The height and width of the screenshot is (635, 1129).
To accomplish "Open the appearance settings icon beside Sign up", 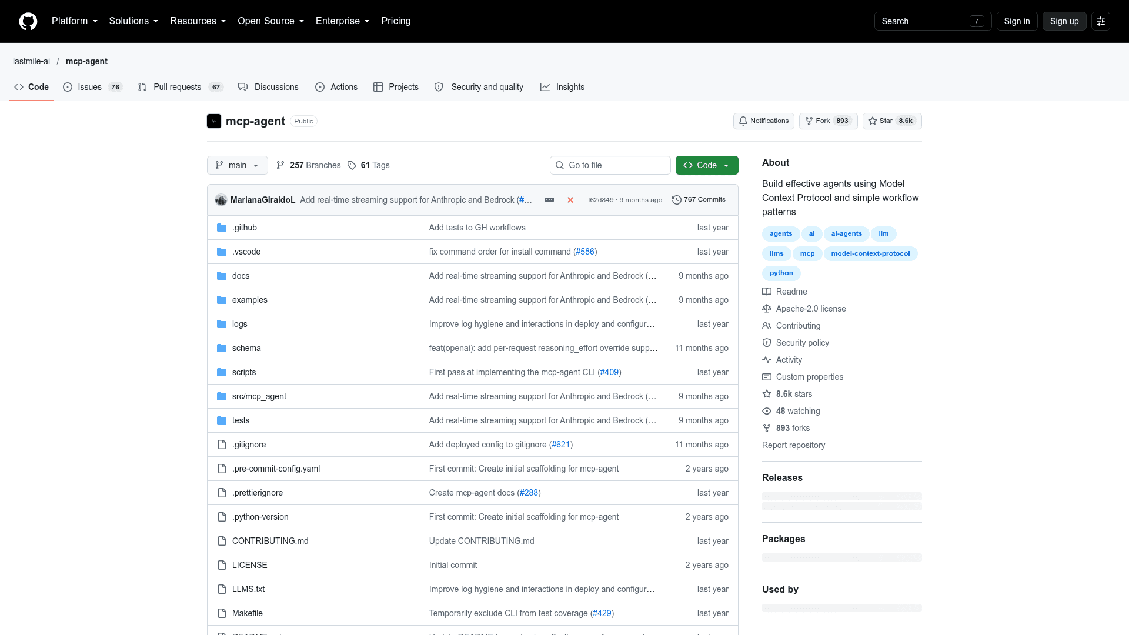I will click(x=1101, y=21).
